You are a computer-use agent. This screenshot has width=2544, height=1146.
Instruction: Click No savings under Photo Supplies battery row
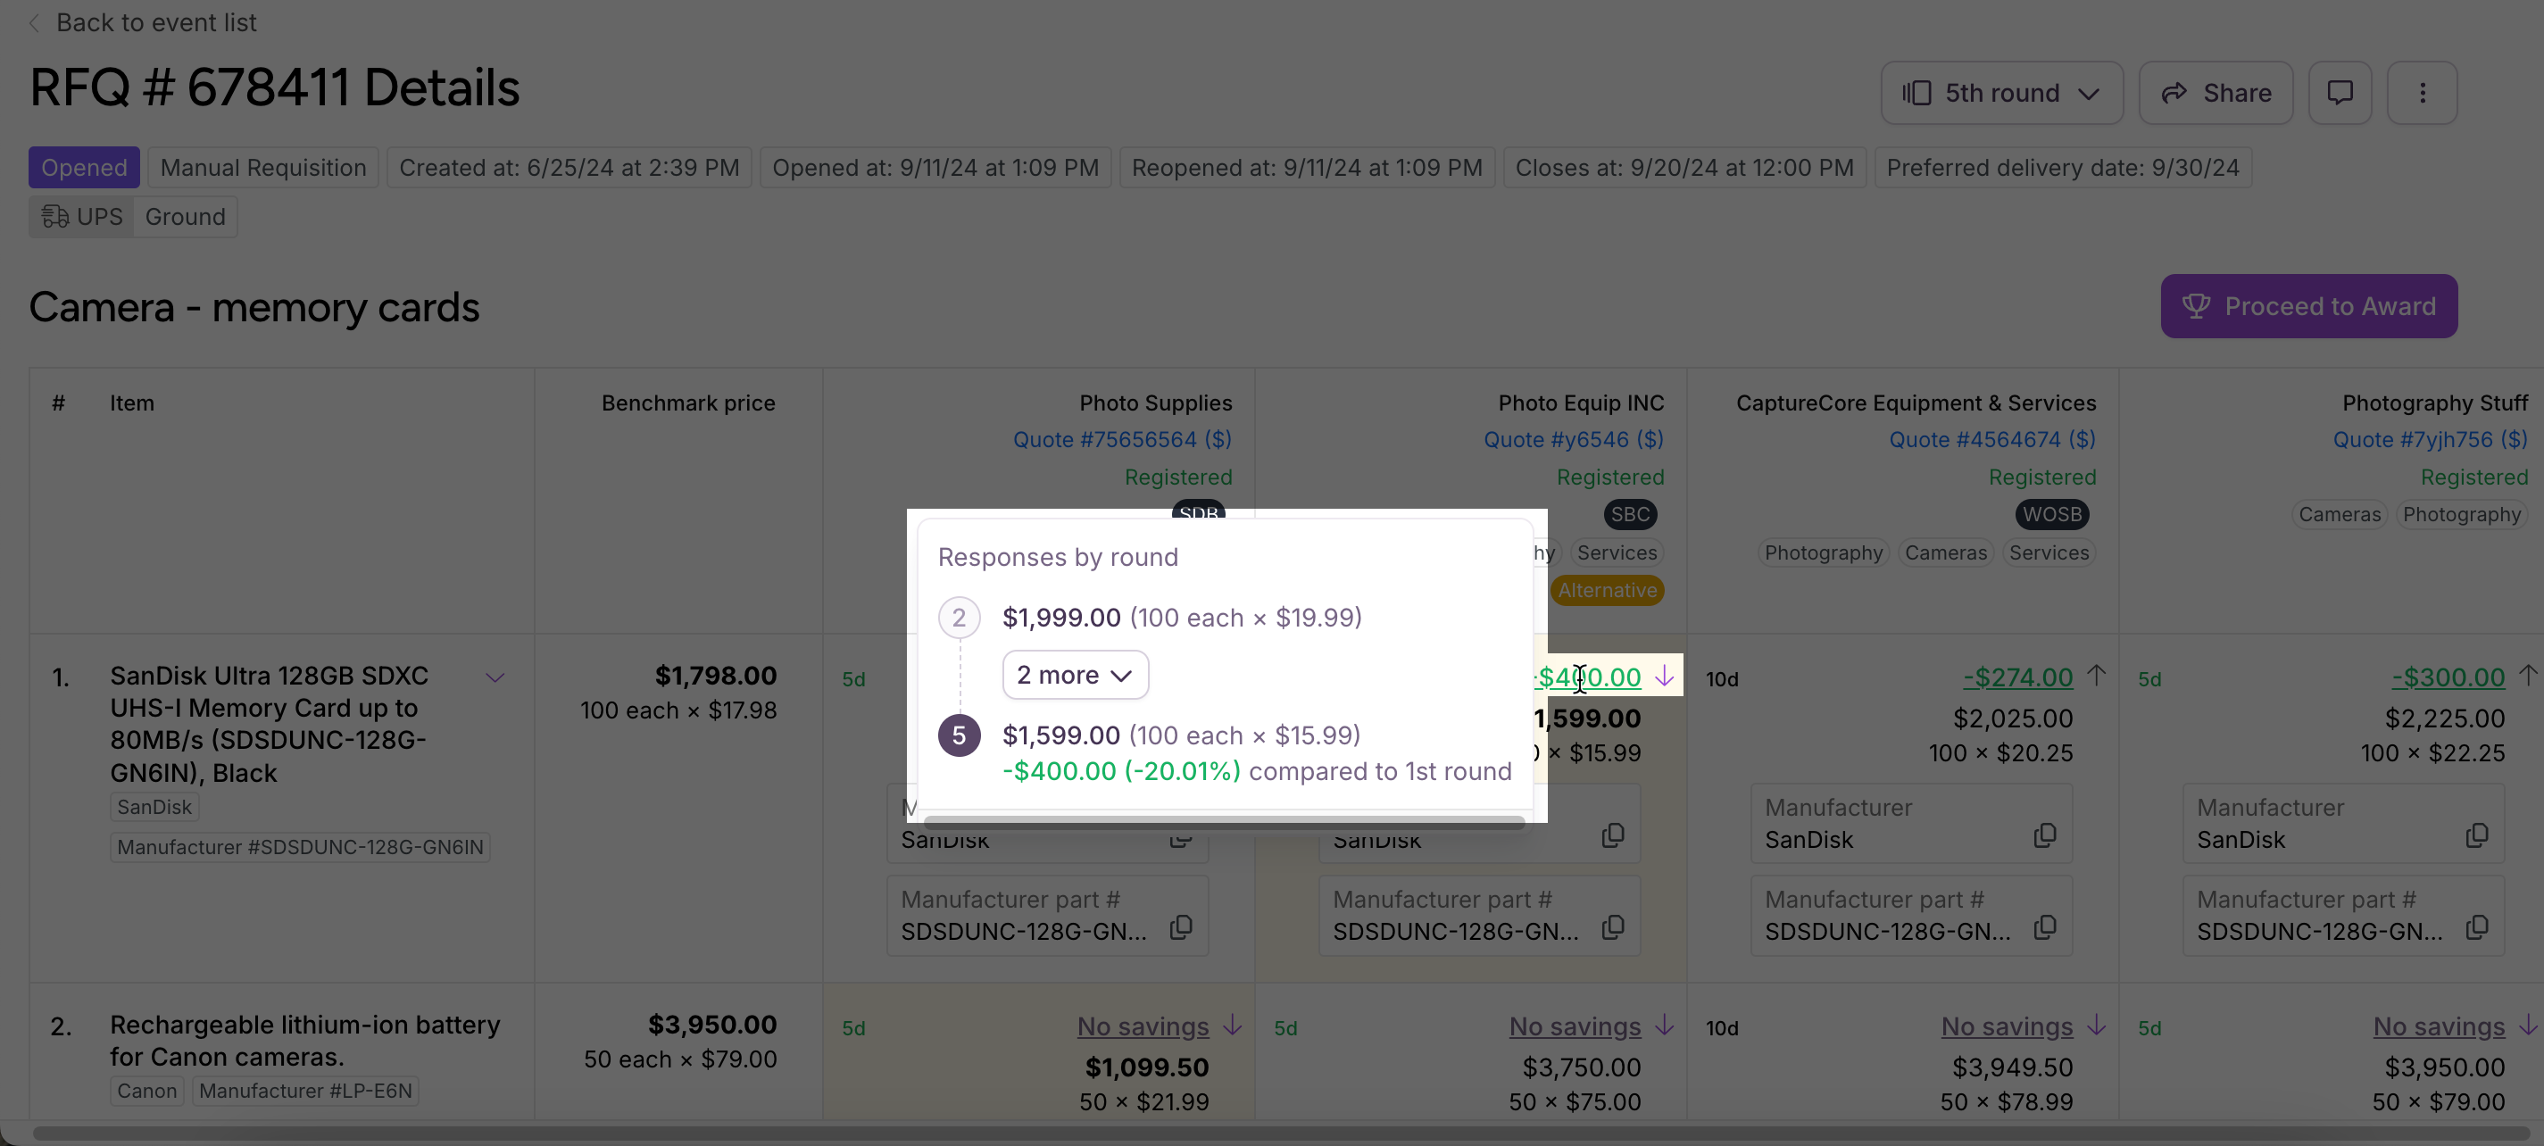pyautogui.click(x=1143, y=1026)
